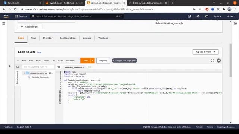Collapse the editor menu bar arrow

pos(18,61)
